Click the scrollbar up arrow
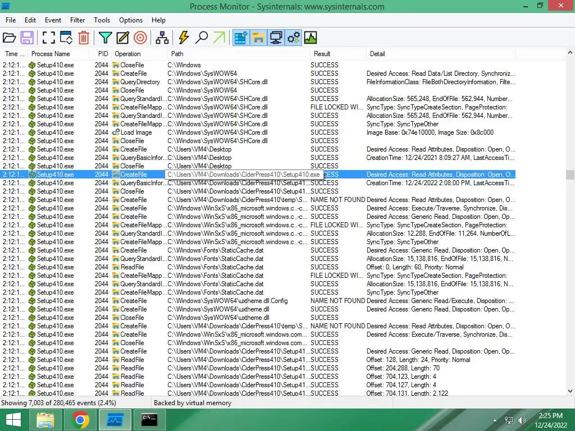 click(x=570, y=53)
